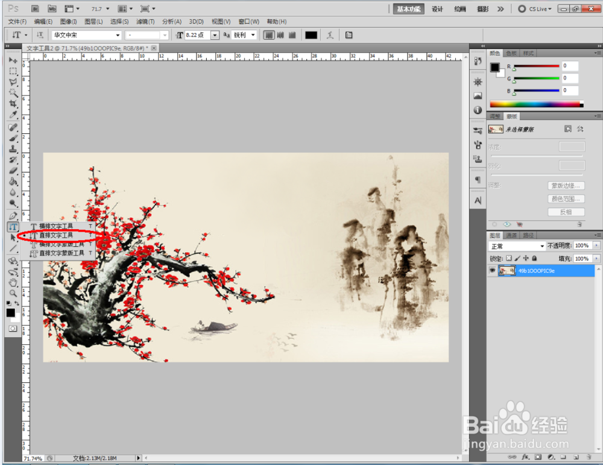The width and height of the screenshot is (603, 465).
Task: Set the text color swatch in options bar
Action: [311, 35]
